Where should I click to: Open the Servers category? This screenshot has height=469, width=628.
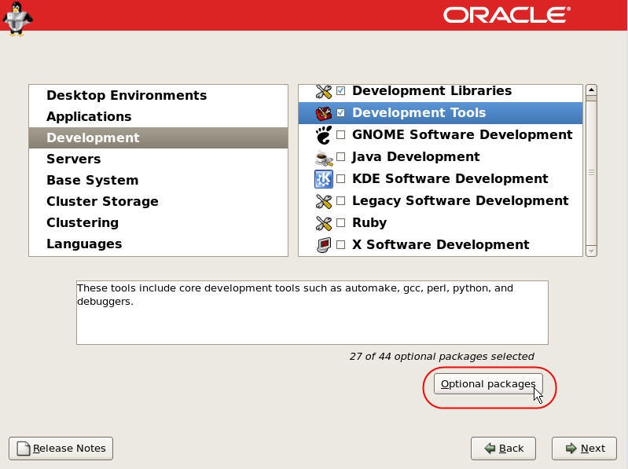(158, 159)
